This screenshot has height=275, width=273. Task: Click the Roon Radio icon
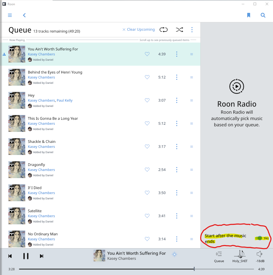[237, 86]
